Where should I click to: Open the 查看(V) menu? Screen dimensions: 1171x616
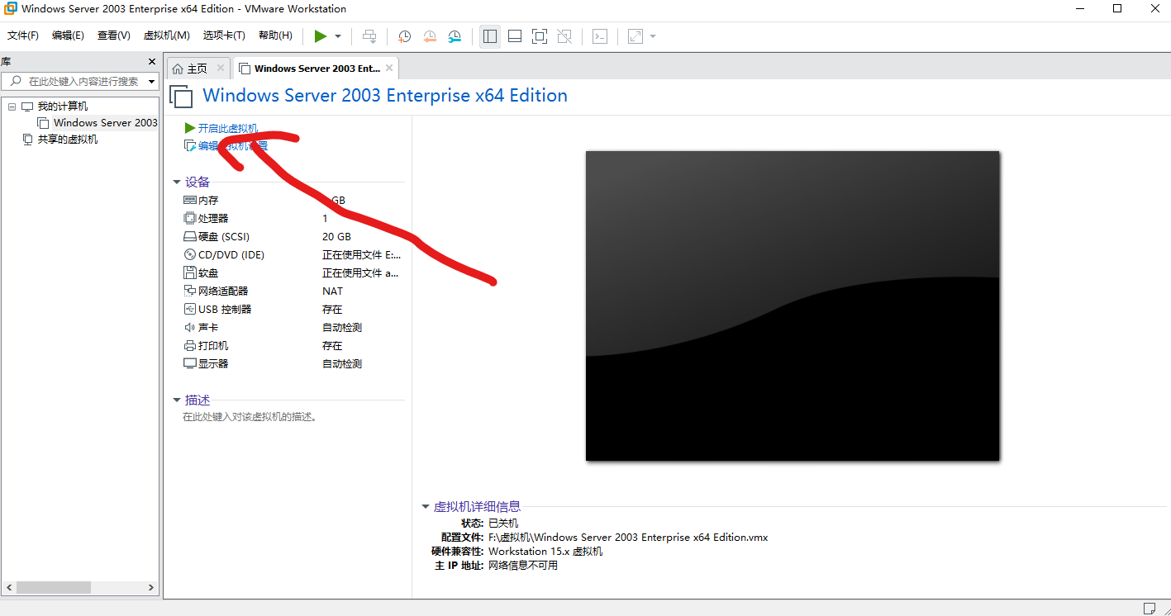tap(114, 36)
